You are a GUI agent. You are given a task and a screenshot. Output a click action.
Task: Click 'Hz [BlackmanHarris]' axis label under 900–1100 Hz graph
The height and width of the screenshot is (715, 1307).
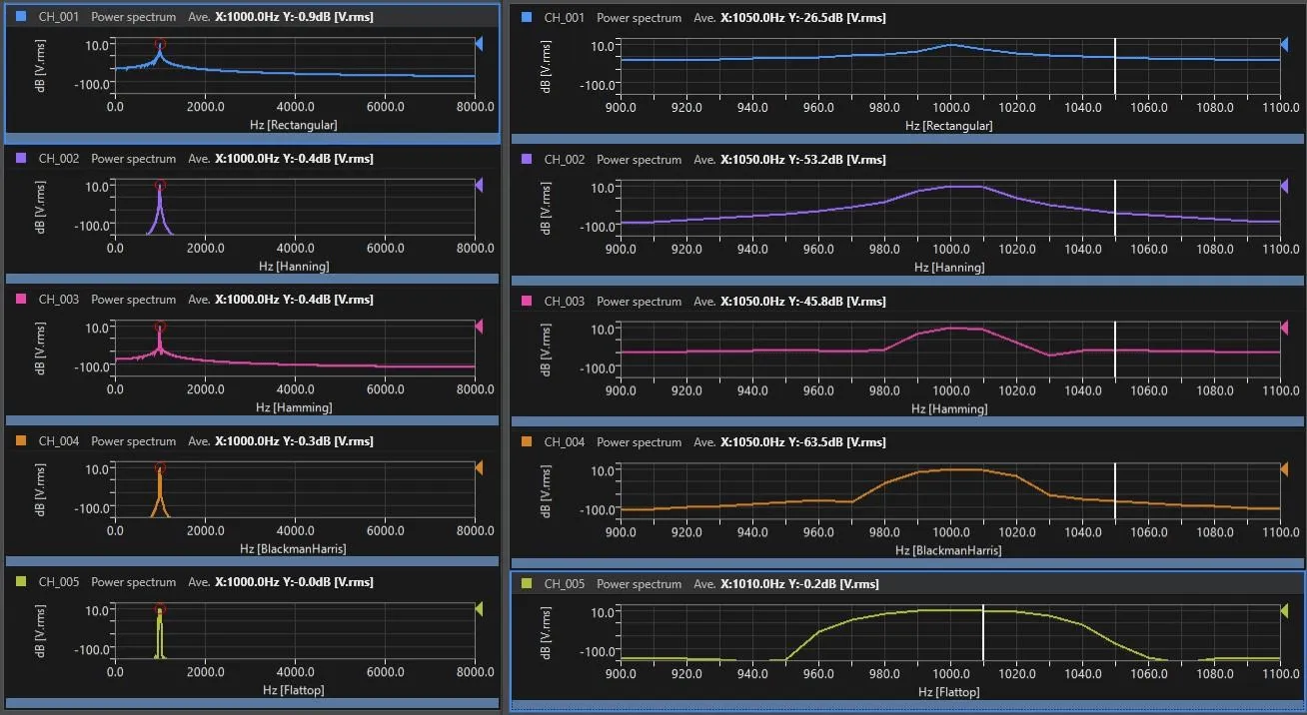tap(949, 550)
